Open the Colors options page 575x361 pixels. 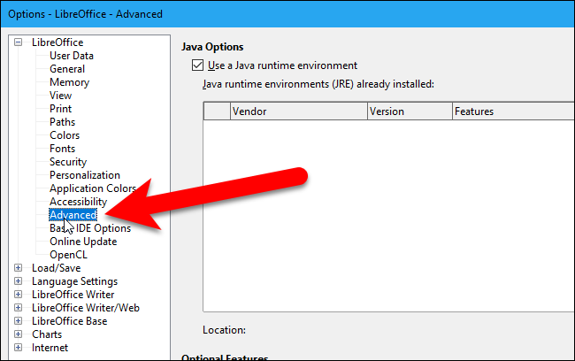pos(65,135)
